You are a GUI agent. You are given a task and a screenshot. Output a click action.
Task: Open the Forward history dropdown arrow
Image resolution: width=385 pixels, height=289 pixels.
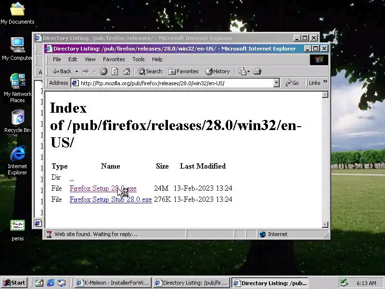tap(94, 71)
